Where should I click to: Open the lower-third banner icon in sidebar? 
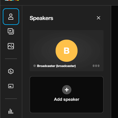(11, 86)
